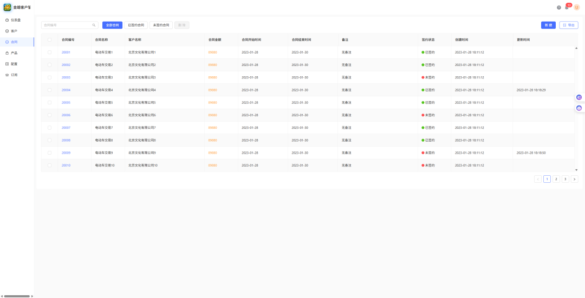The image size is (585, 298).
Task: Open 客户 in the sidebar
Action: point(17,31)
